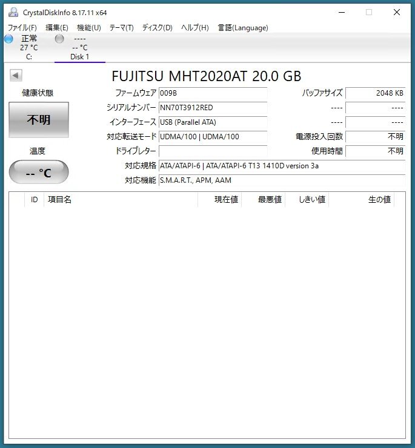
Task: Open the ディスク(D) menu
Action: (x=157, y=28)
